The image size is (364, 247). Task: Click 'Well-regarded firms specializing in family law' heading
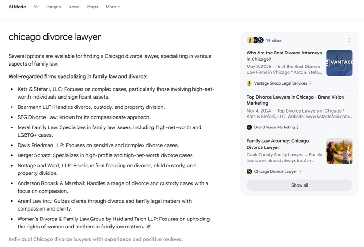coord(78,76)
